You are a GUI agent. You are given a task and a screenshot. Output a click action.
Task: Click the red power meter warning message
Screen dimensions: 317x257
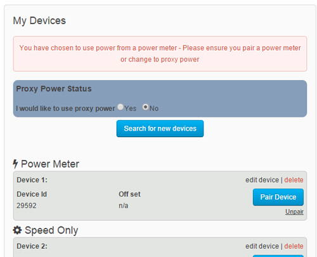click(x=160, y=54)
